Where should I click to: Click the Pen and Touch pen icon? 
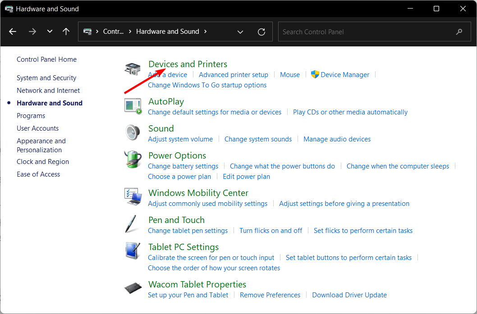point(131,224)
